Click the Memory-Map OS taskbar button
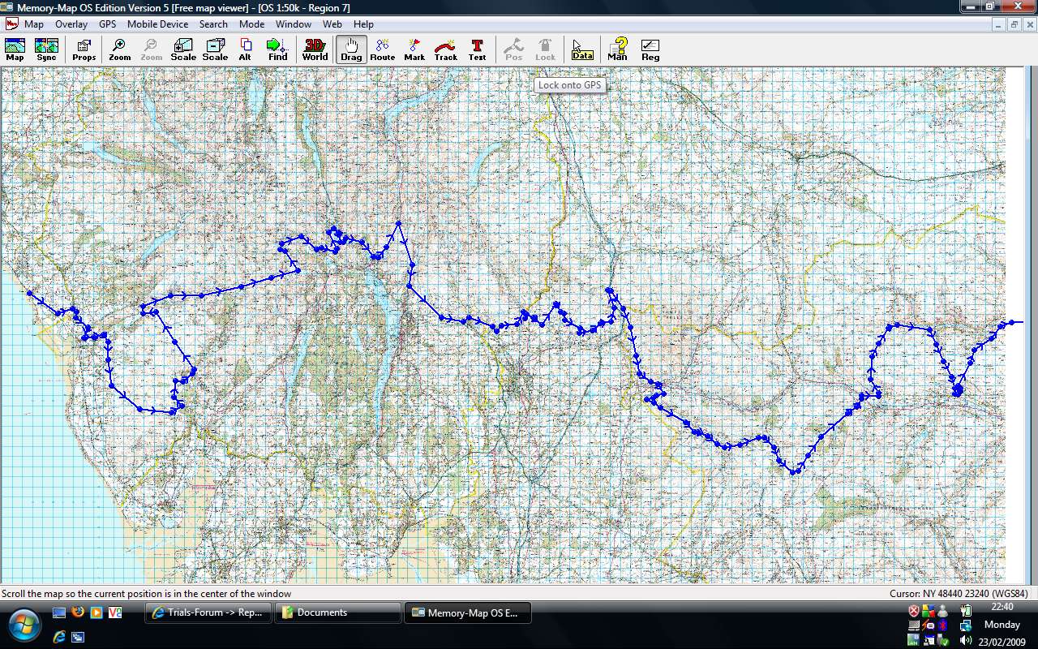The width and height of the screenshot is (1038, 649). coord(468,612)
